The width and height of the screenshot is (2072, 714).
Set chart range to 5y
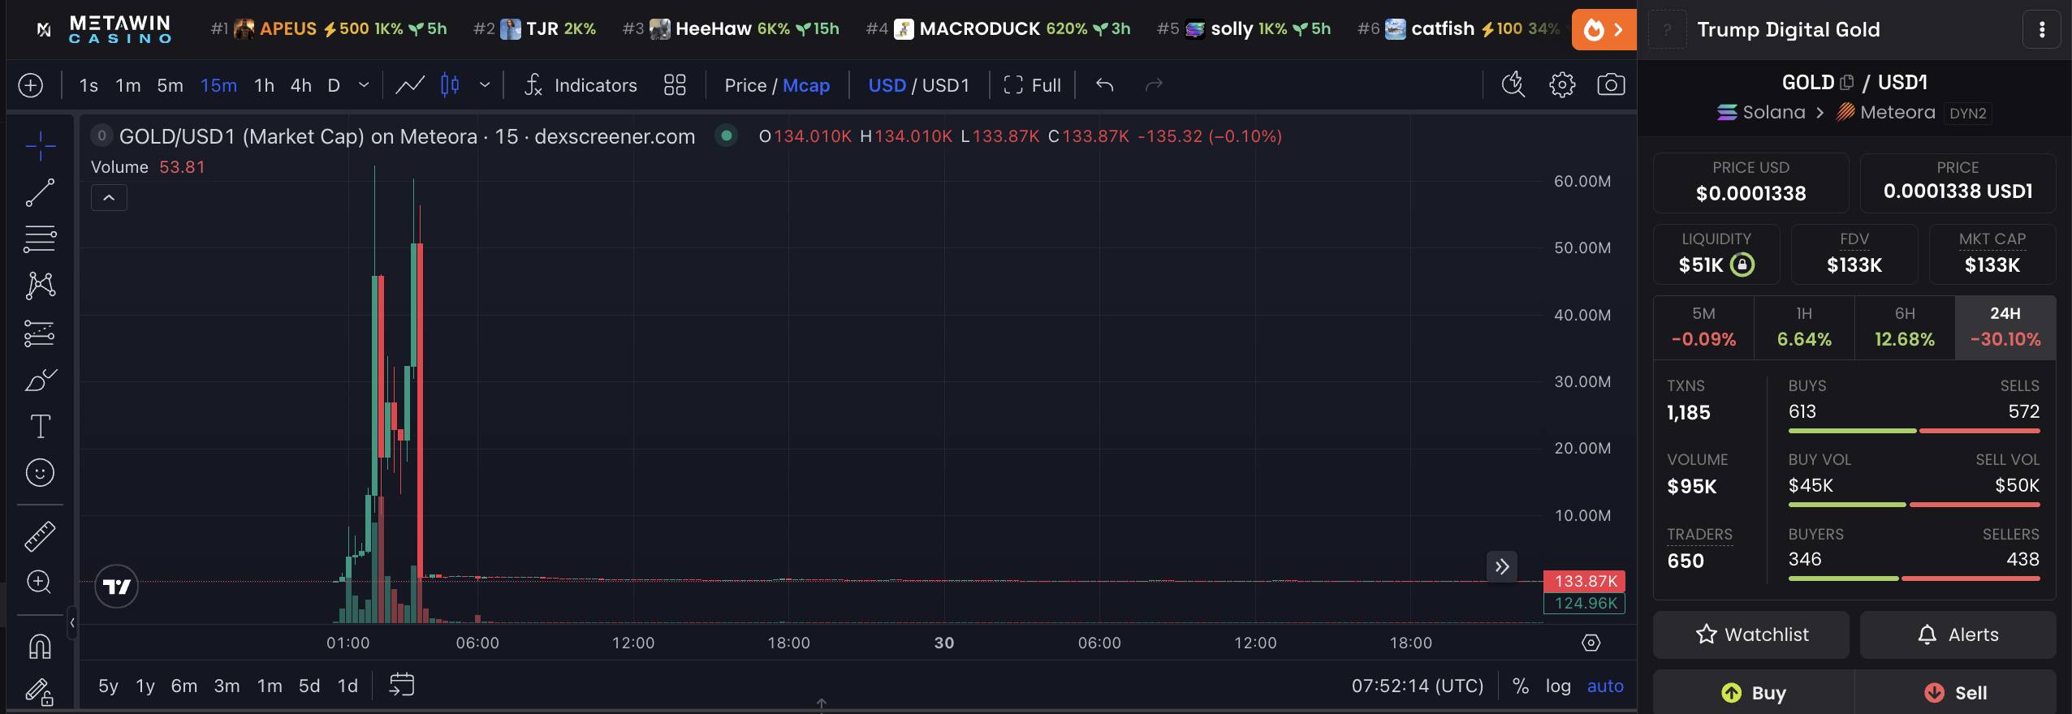[108, 686]
